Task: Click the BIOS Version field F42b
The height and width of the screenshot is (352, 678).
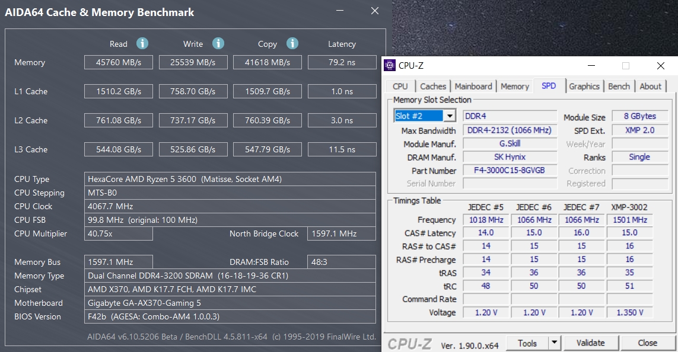Action: tap(230, 316)
